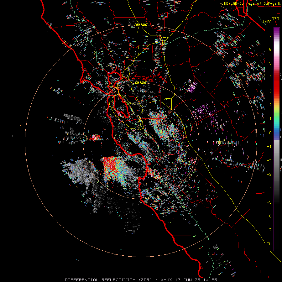Screen dimensions: 282x282
Task: Click the -2 value on the color scale
Action: [x=269, y=160]
